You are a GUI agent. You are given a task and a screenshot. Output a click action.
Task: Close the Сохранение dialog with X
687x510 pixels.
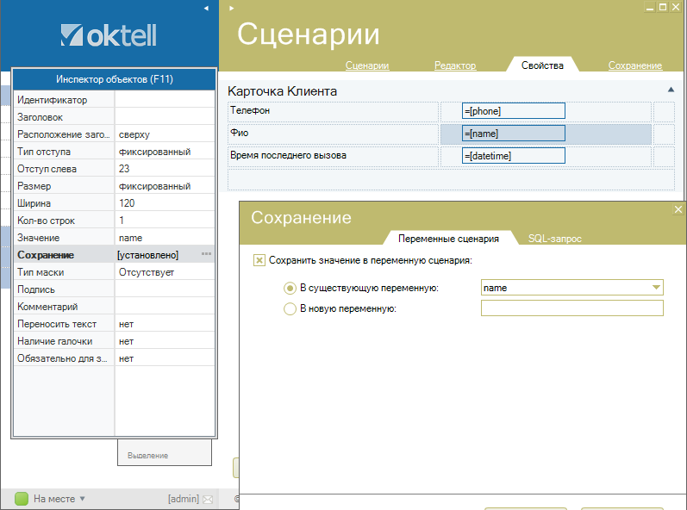point(678,209)
